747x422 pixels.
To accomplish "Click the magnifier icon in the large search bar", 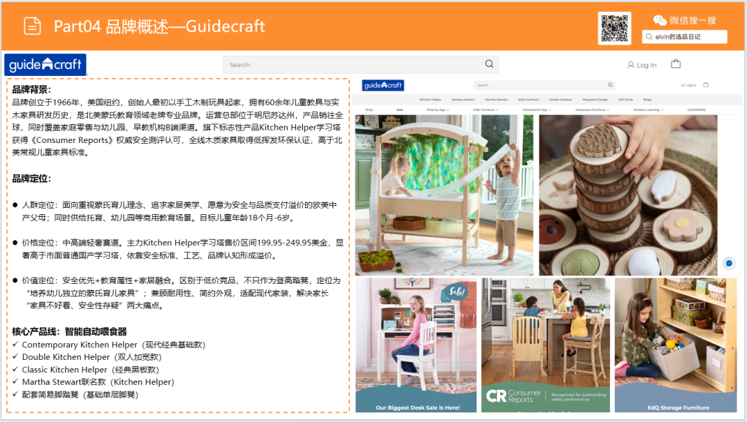I will pyautogui.click(x=489, y=64).
